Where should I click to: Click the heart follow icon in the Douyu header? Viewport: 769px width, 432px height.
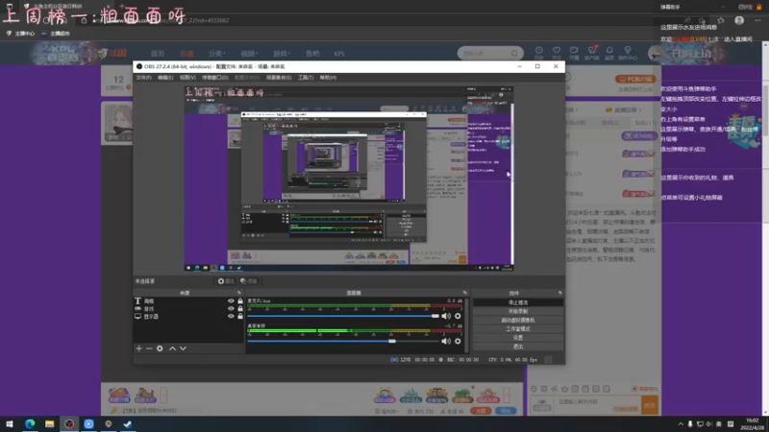coord(557,51)
